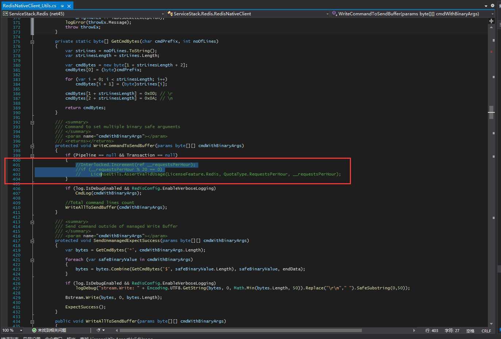Open the ServiceStack.Redis.RedisNativeClient type dropdown
The width and height of the screenshot is (501, 339).
coord(248,14)
